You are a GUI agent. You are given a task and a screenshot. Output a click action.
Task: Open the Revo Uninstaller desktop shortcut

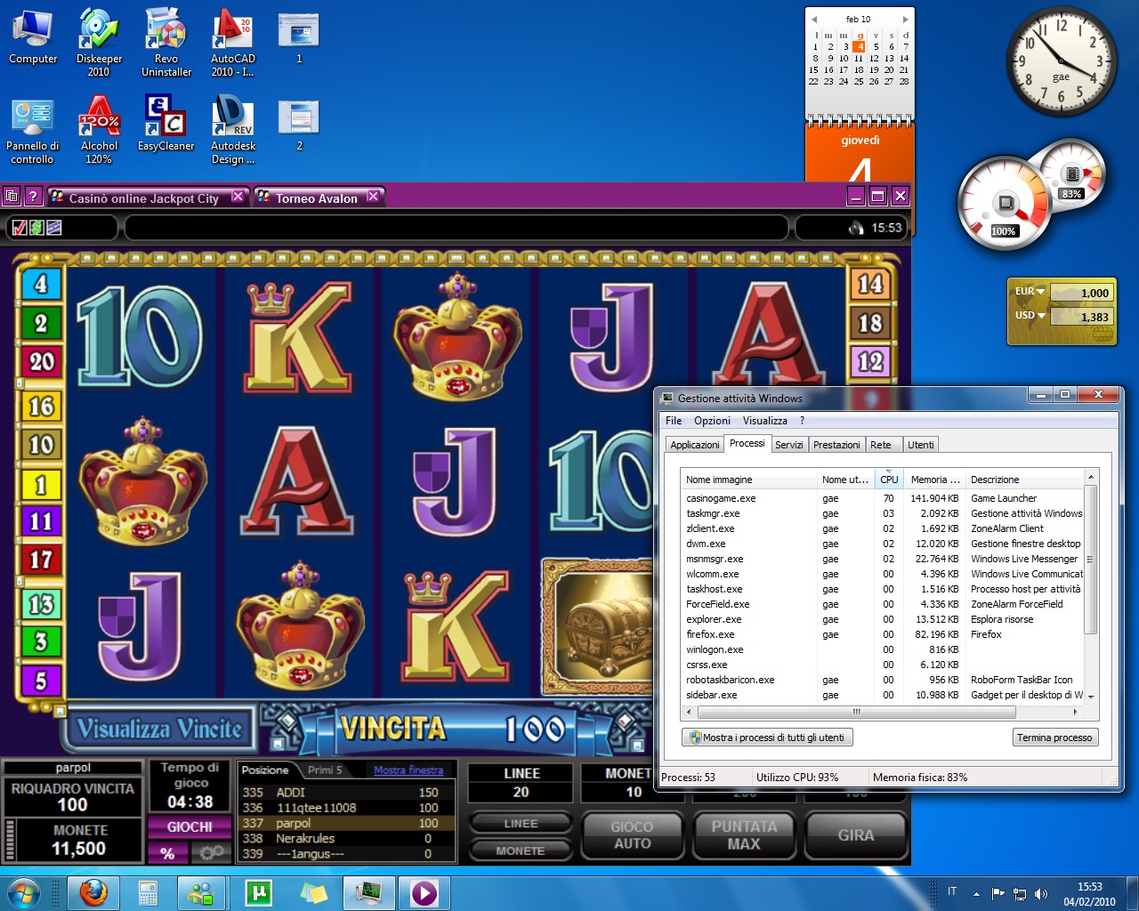point(166,43)
